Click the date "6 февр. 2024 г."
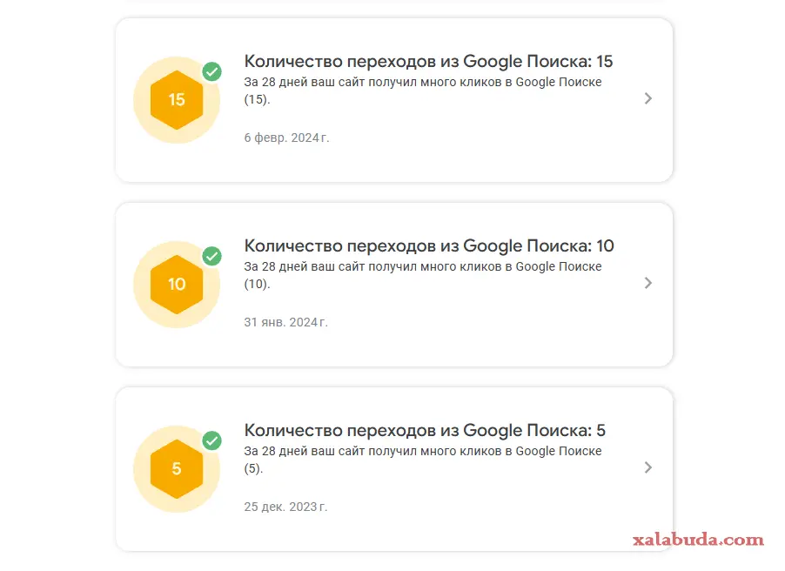 coord(286,138)
